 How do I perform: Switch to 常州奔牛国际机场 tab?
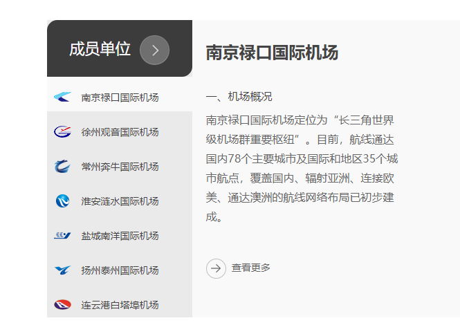tap(120, 167)
